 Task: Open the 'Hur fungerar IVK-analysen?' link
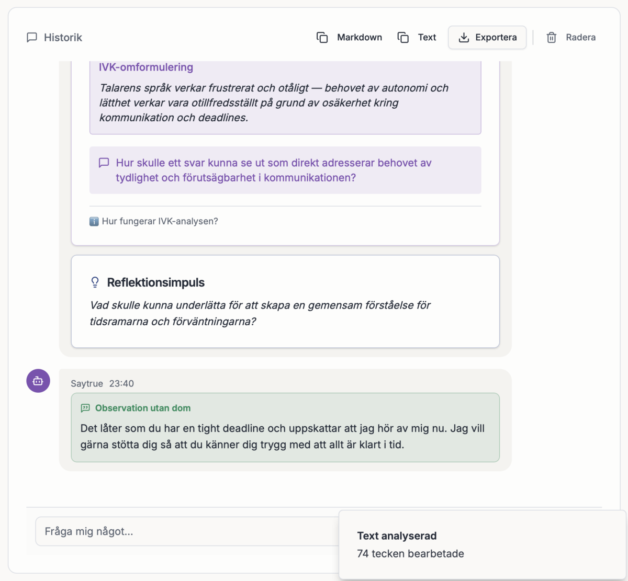tap(154, 222)
